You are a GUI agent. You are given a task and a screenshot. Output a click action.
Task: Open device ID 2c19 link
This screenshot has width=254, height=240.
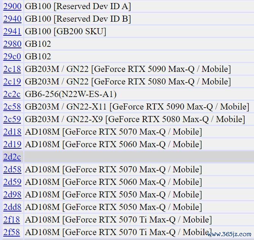pos(12,81)
